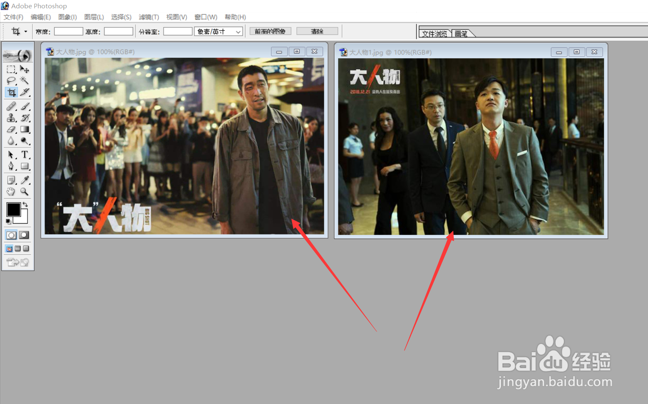Select the Blur tool

pos(11,141)
